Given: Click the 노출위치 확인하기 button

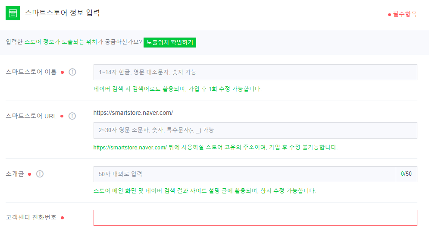Looking at the screenshot, I should [169, 42].
